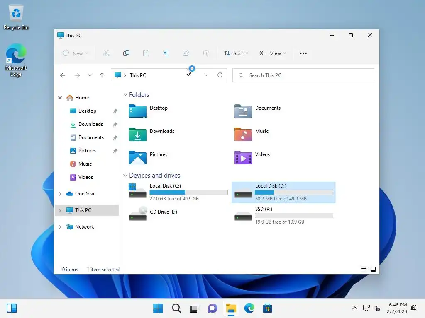This screenshot has width=425, height=318.
Task: Go forward with the right arrow
Action: tap(77, 75)
